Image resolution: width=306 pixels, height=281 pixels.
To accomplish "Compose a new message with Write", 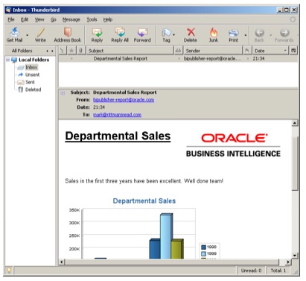I will click(x=40, y=35).
